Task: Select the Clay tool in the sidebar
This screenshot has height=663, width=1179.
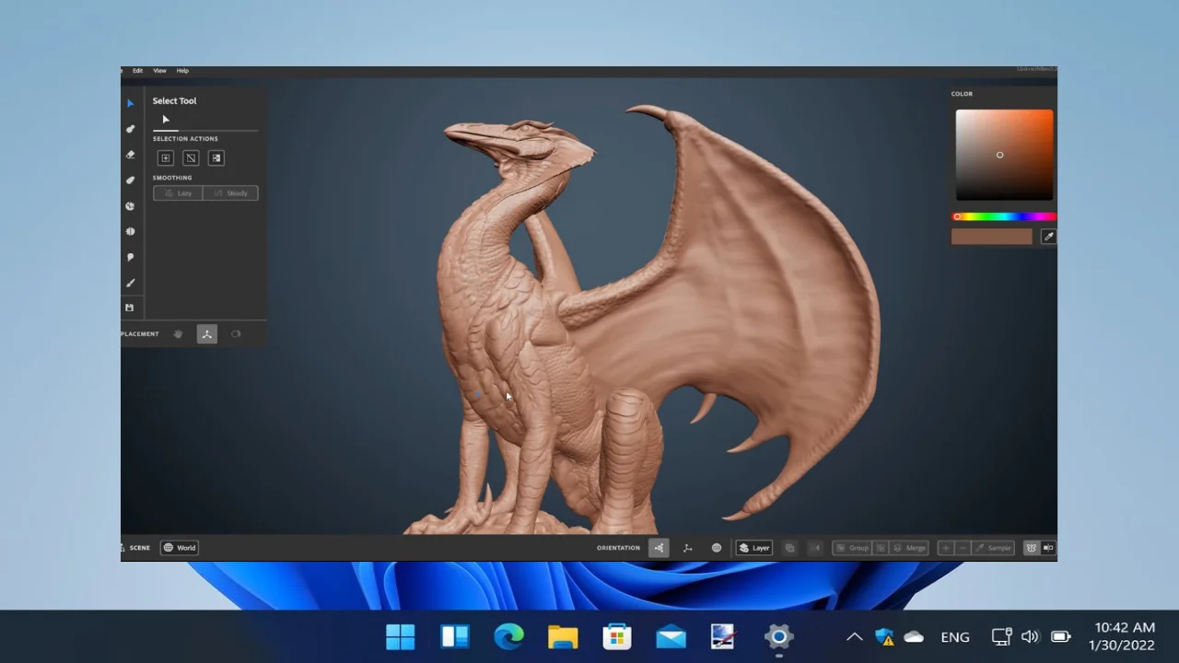Action: pyautogui.click(x=130, y=129)
